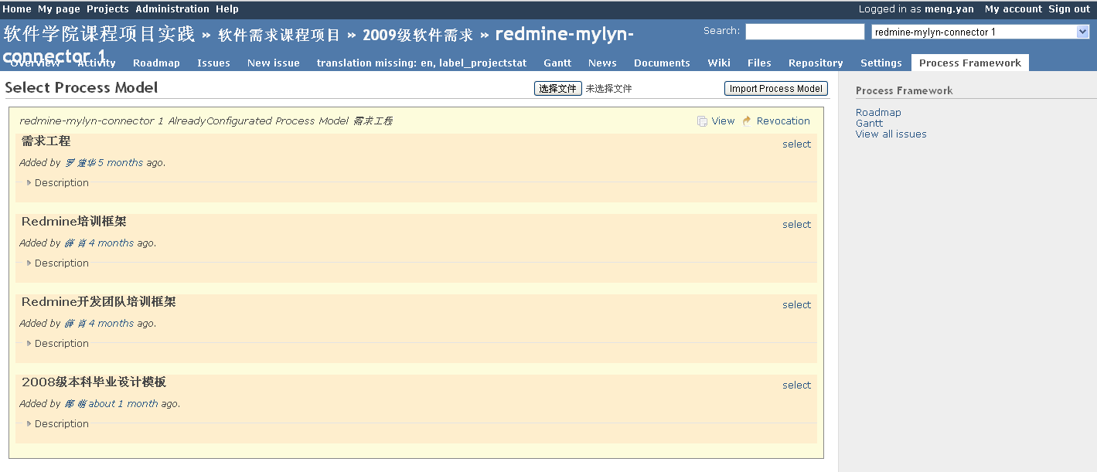Viewport: 1097px width, 472px height.
Task: Focus the Search input field
Action: pyautogui.click(x=805, y=32)
